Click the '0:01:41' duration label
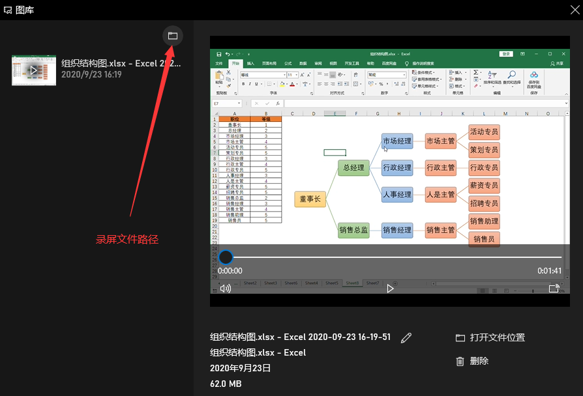 point(549,271)
